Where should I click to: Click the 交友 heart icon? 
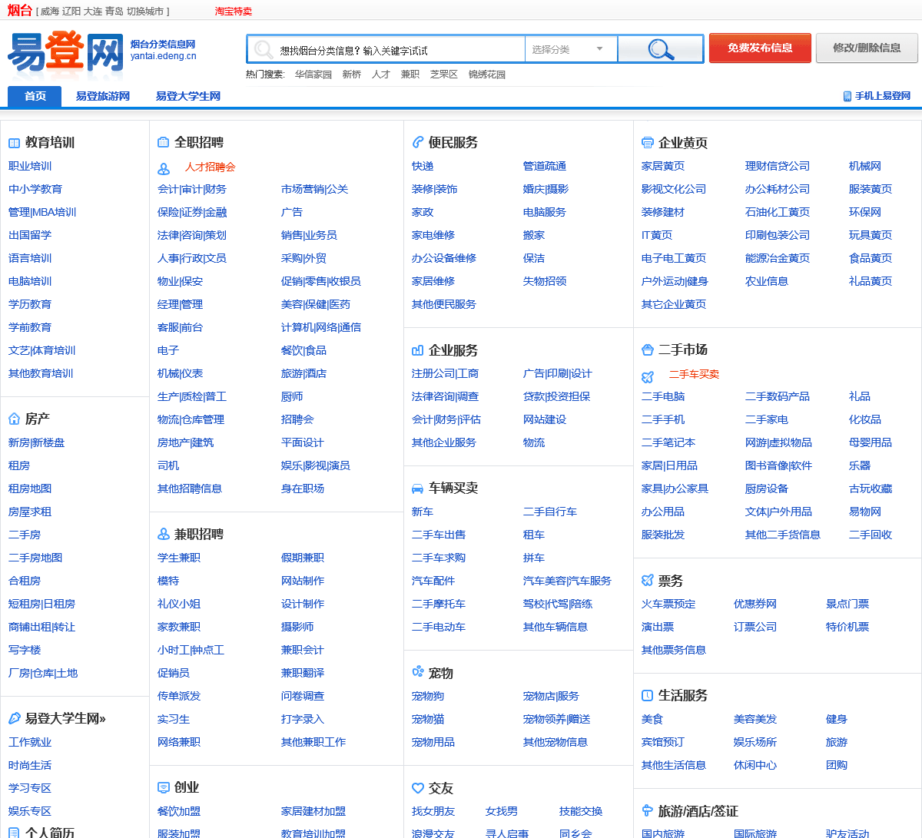(x=417, y=788)
